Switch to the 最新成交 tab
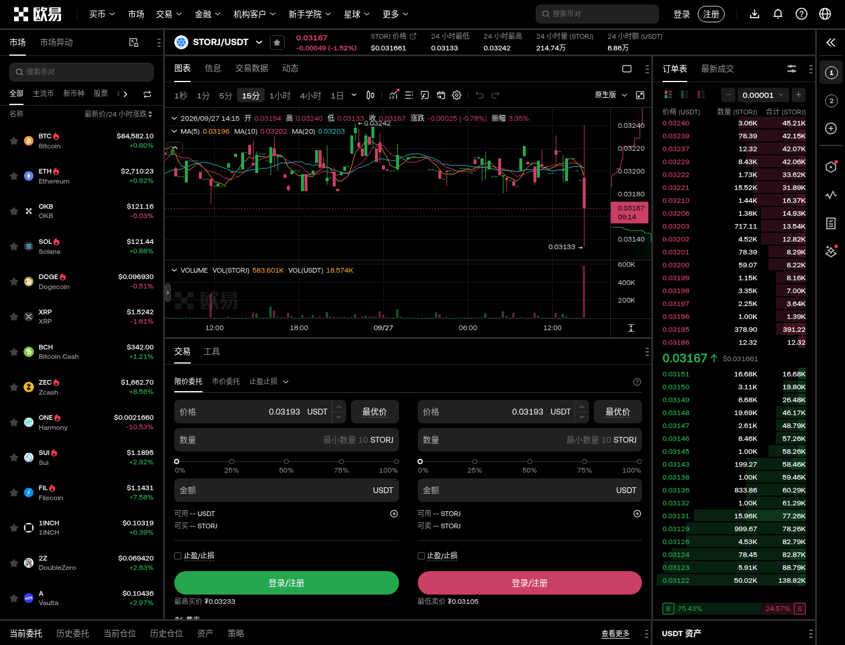 [717, 69]
